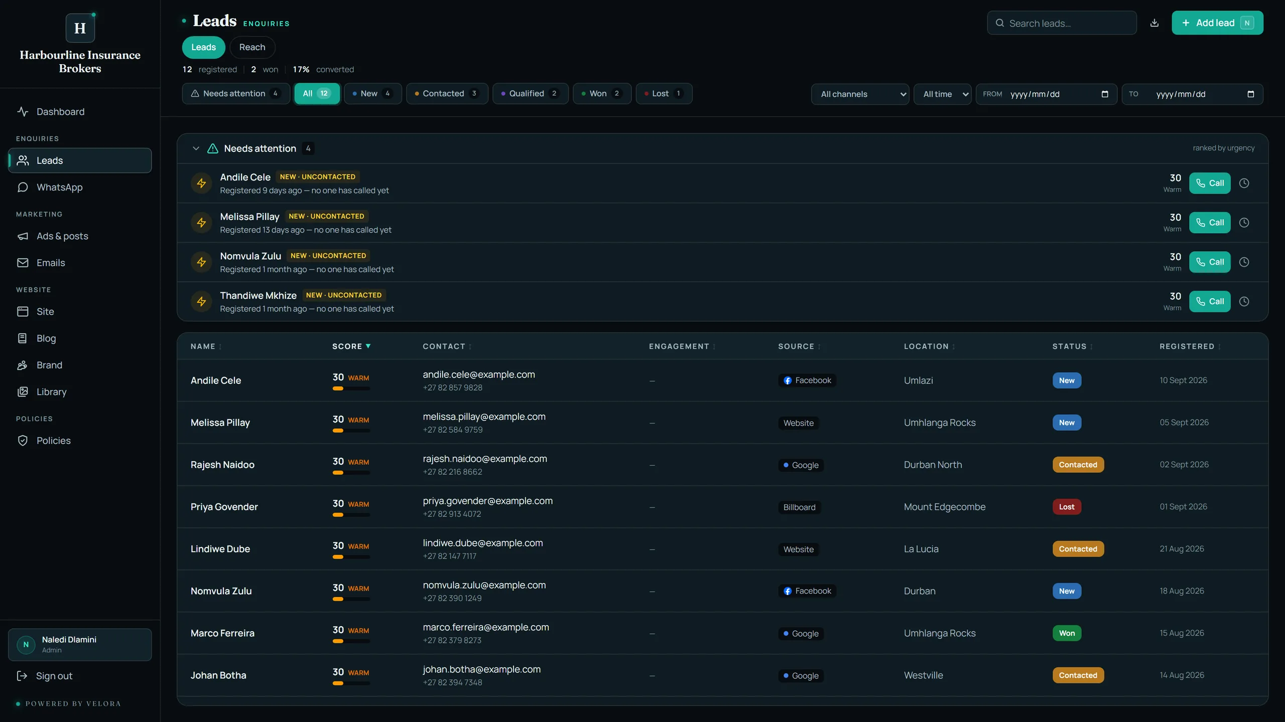Filter by Needs attention chip
This screenshot has width=1285, height=722.
[236, 94]
